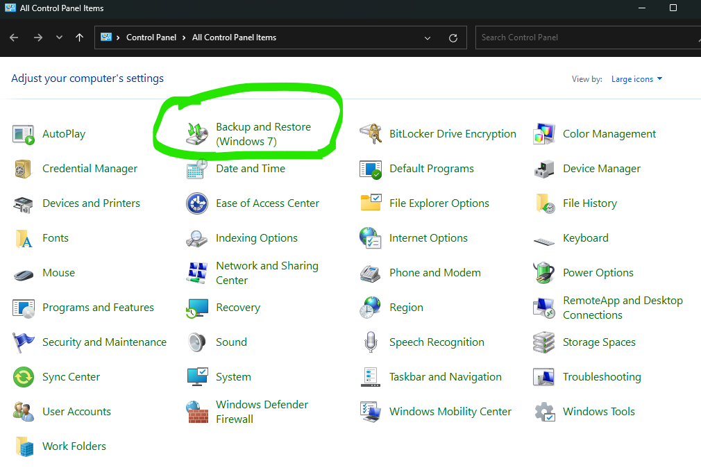Open the Power Options battery icon
This screenshot has height=468, width=701.
tap(544, 273)
